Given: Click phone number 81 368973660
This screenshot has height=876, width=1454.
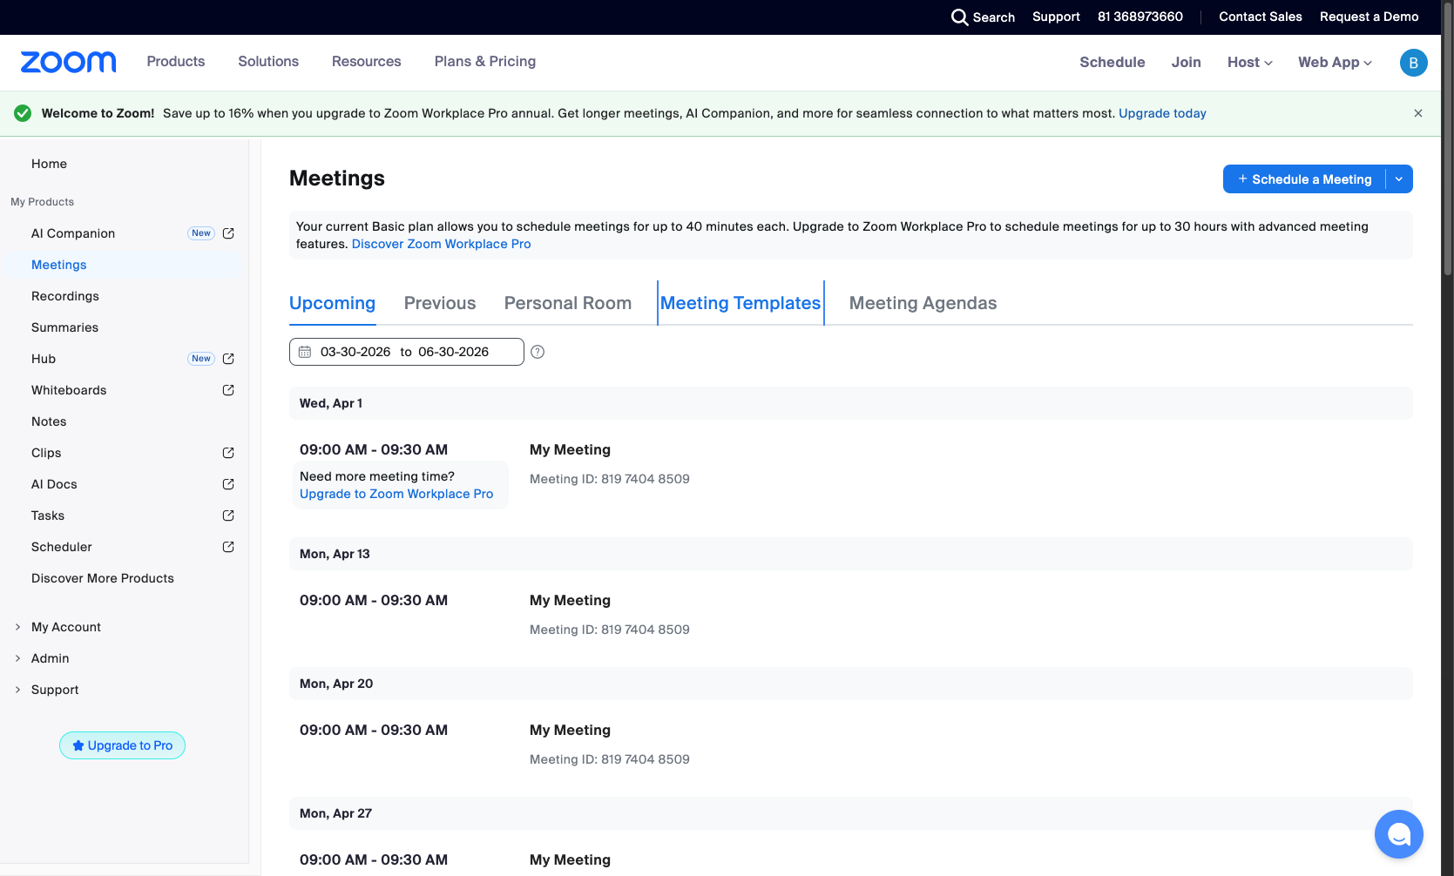Looking at the screenshot, I should click(1140, 17).
